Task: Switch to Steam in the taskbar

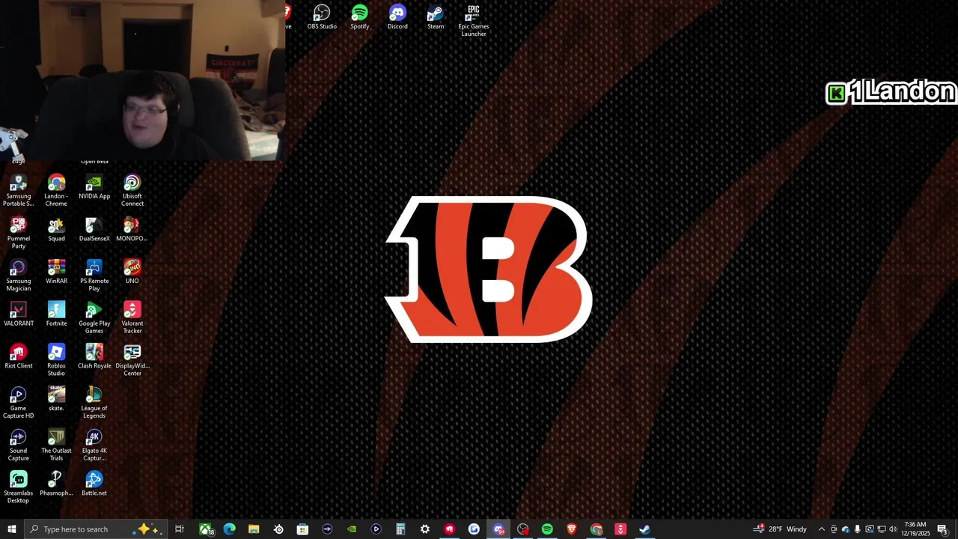Action: [x=644, y=529]
